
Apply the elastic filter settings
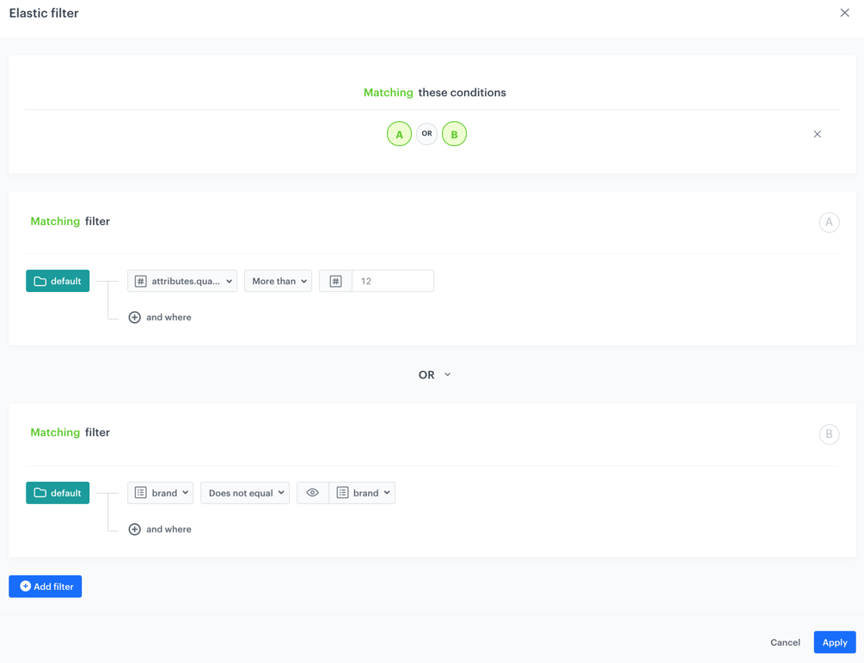[834, 642]
